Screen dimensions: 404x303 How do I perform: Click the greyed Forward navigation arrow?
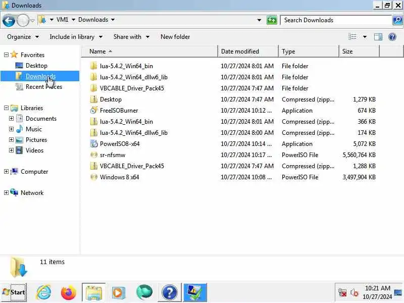pyautogui.click(x=23, y=20)
